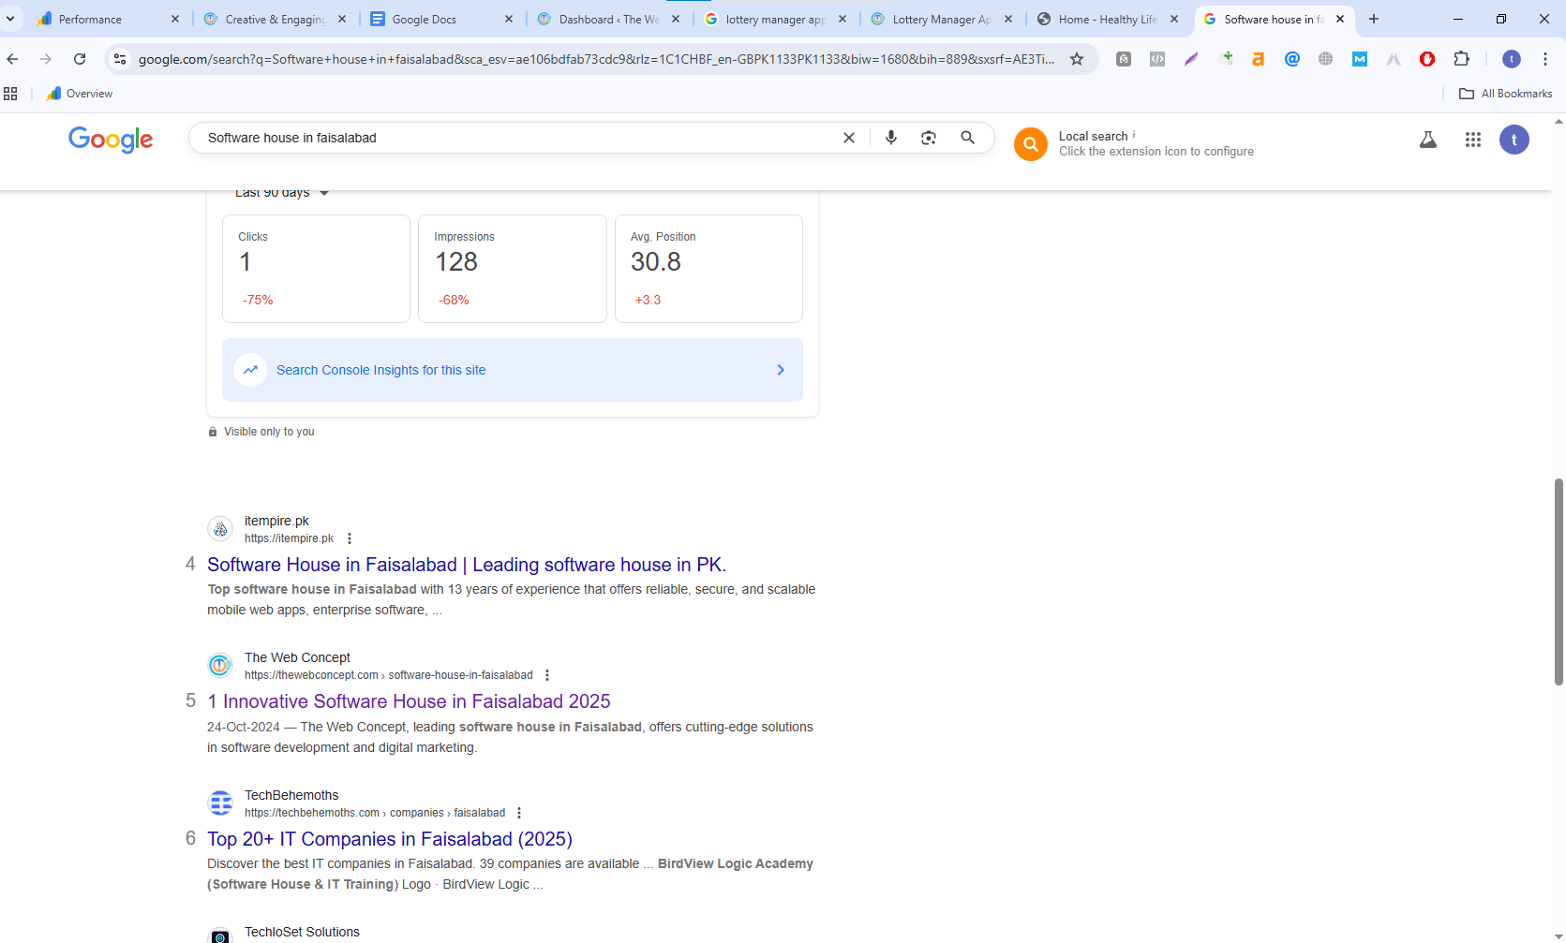Switch to the Lottery Manager Ap tab
This screenshot has height=943, width=1566.
(x=942, y=19)
